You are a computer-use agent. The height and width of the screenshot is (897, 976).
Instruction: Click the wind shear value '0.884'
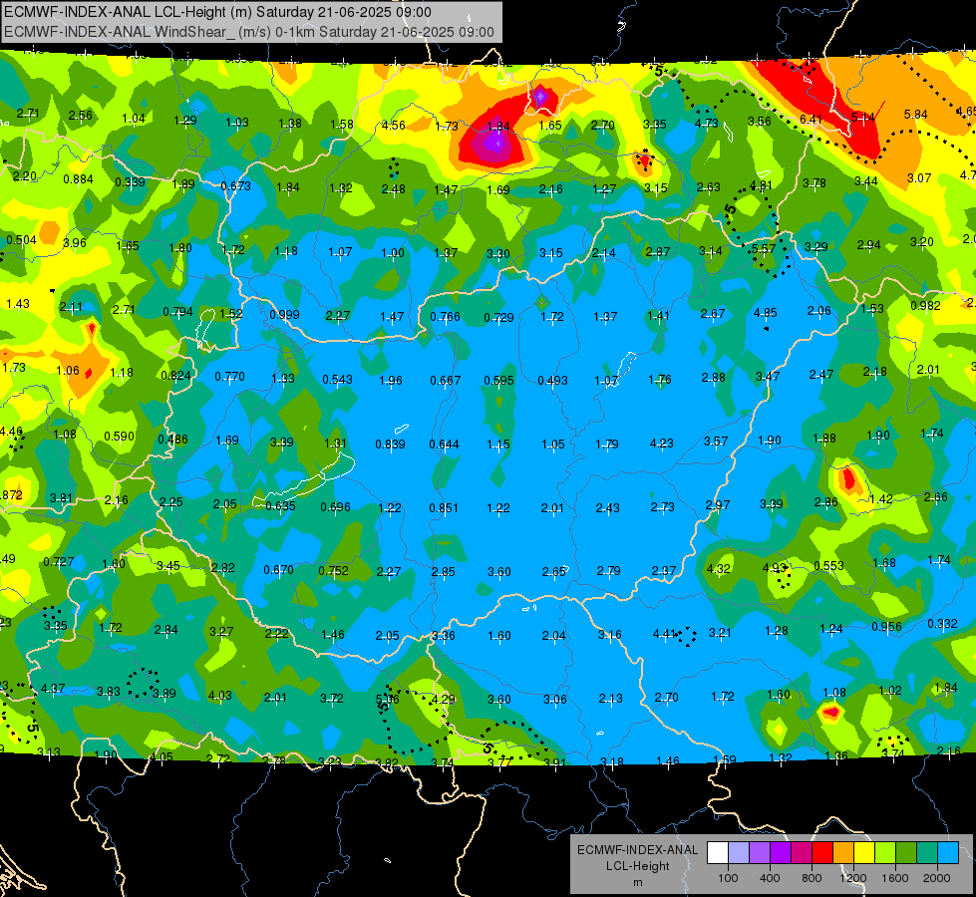point(79,179)
